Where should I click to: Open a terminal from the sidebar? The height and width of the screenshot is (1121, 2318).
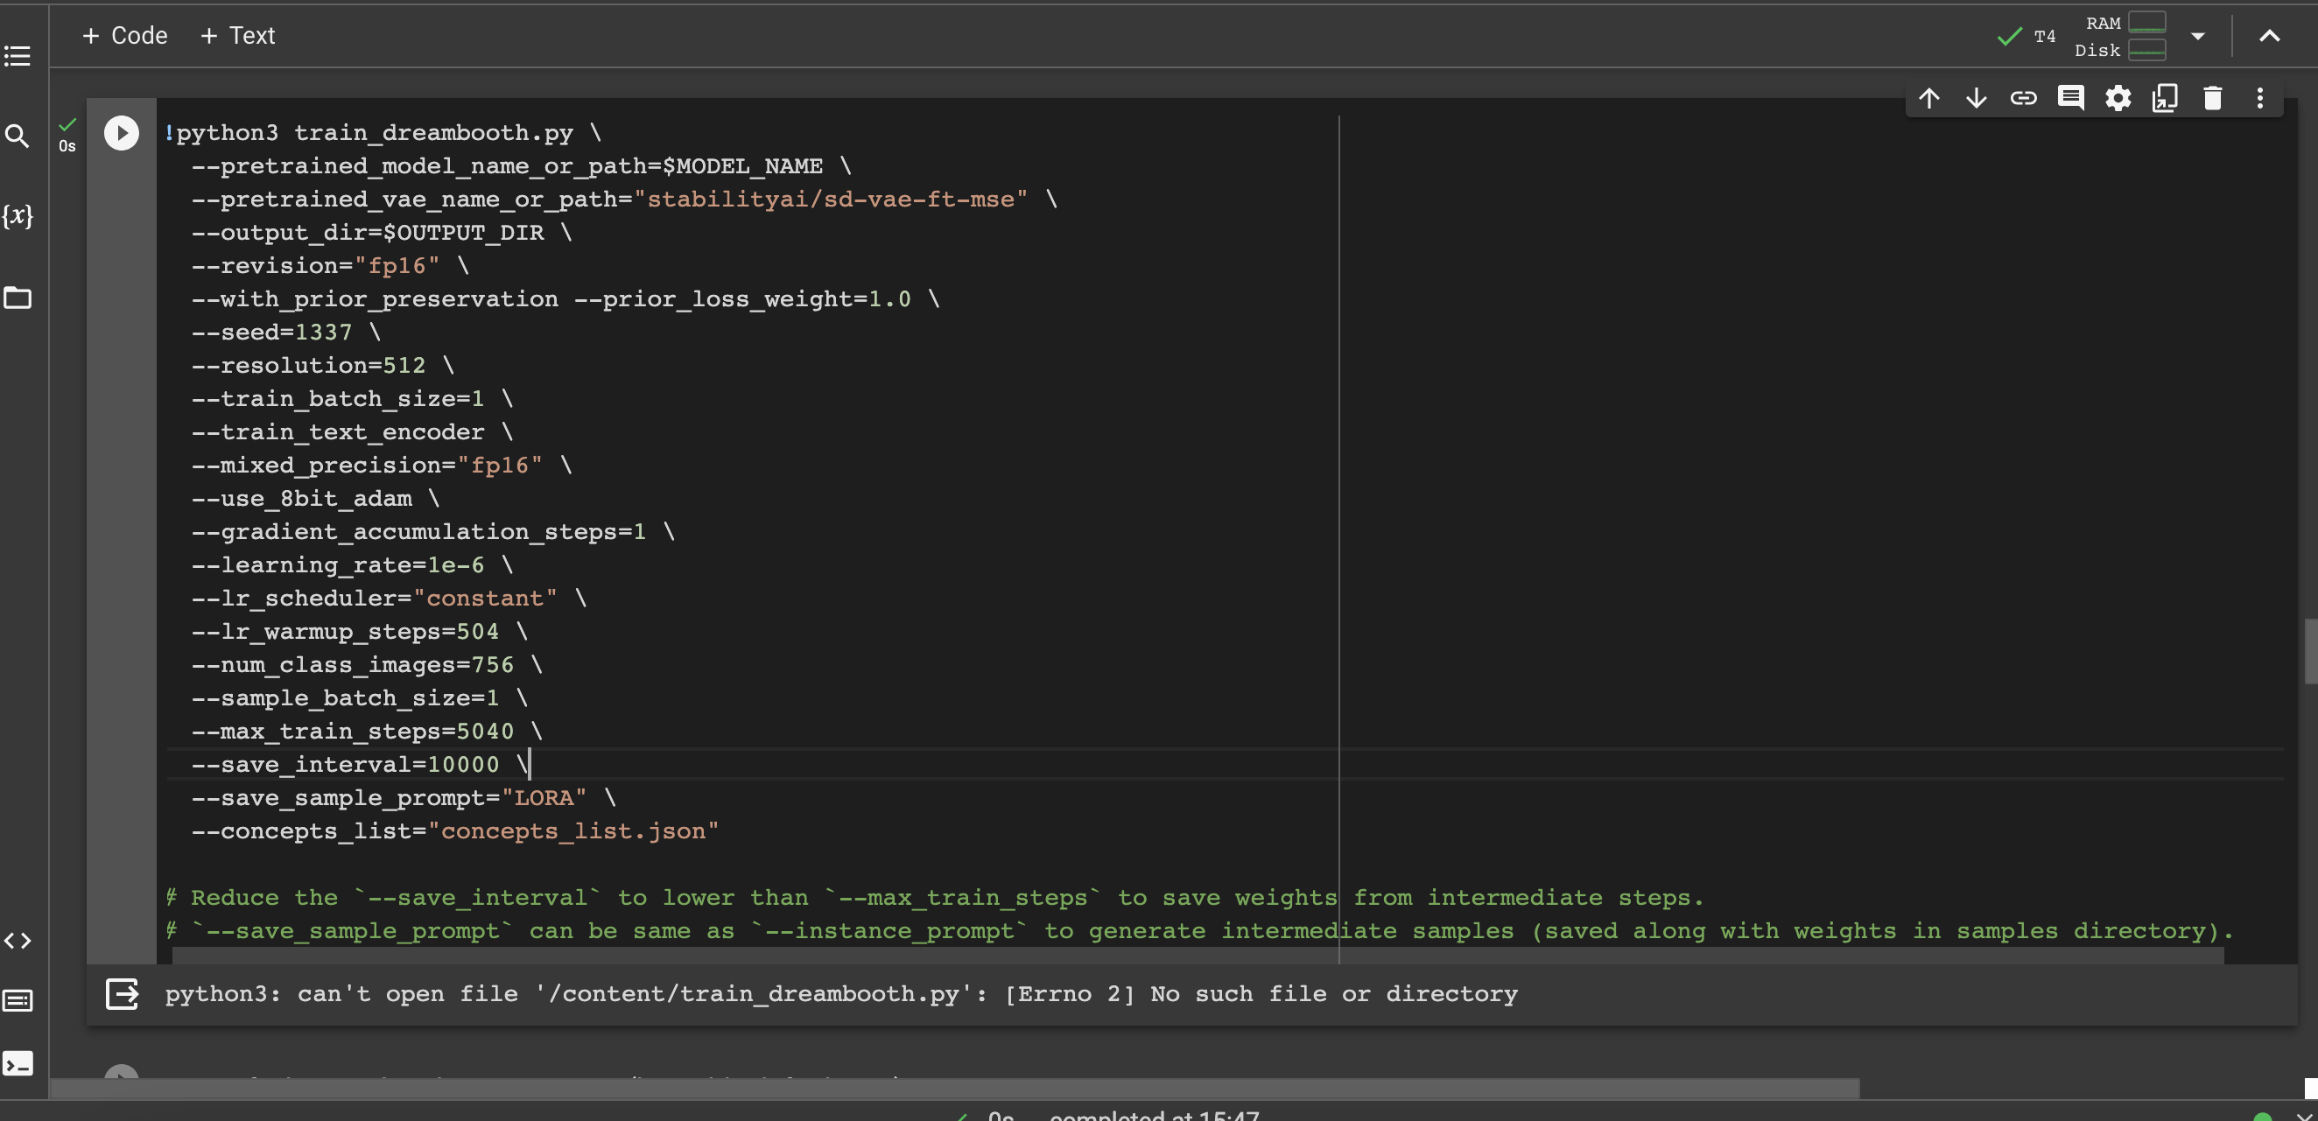pyautogui.click(x=18, y=1062)
